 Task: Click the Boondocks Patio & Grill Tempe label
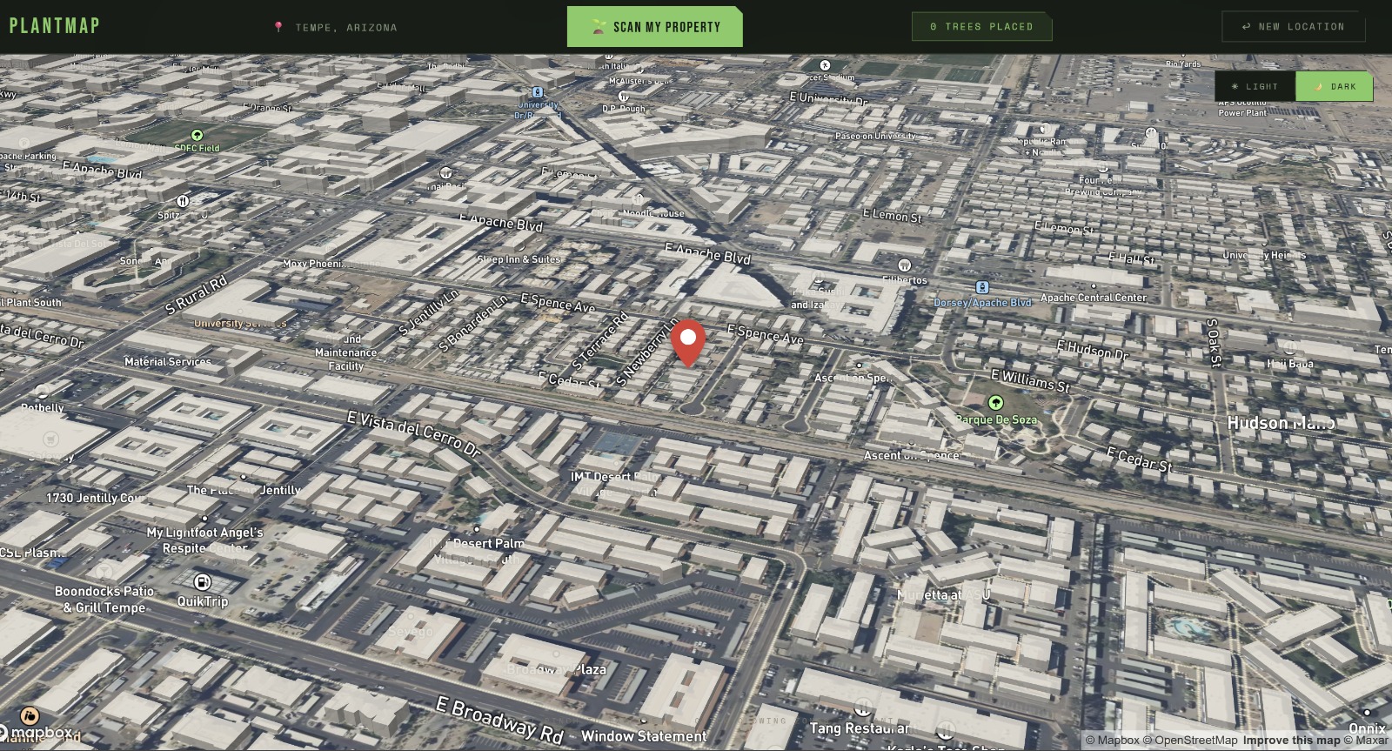click(x=104, y=600)
